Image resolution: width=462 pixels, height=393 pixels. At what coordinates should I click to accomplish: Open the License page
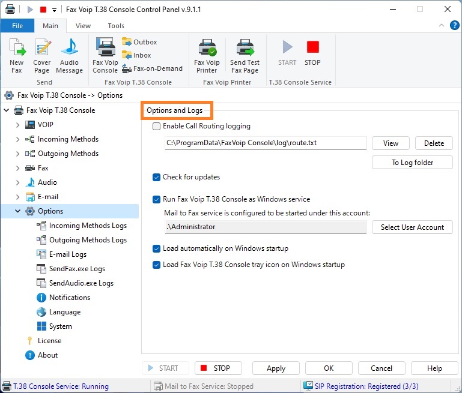click(x=44, y=341)
